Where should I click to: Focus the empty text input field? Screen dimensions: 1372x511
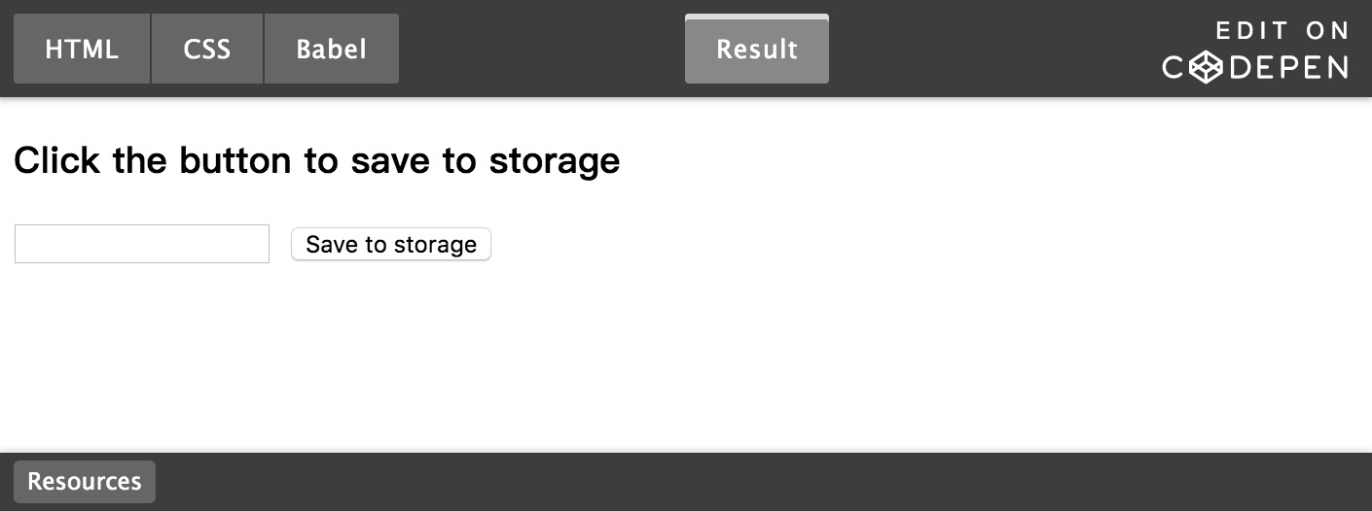[142, 244]
